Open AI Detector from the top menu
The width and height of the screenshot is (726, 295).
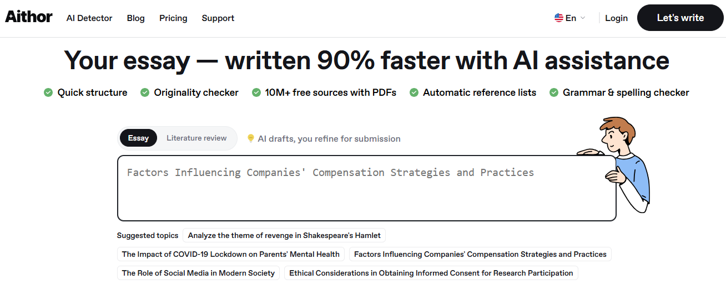click(89, 18)
